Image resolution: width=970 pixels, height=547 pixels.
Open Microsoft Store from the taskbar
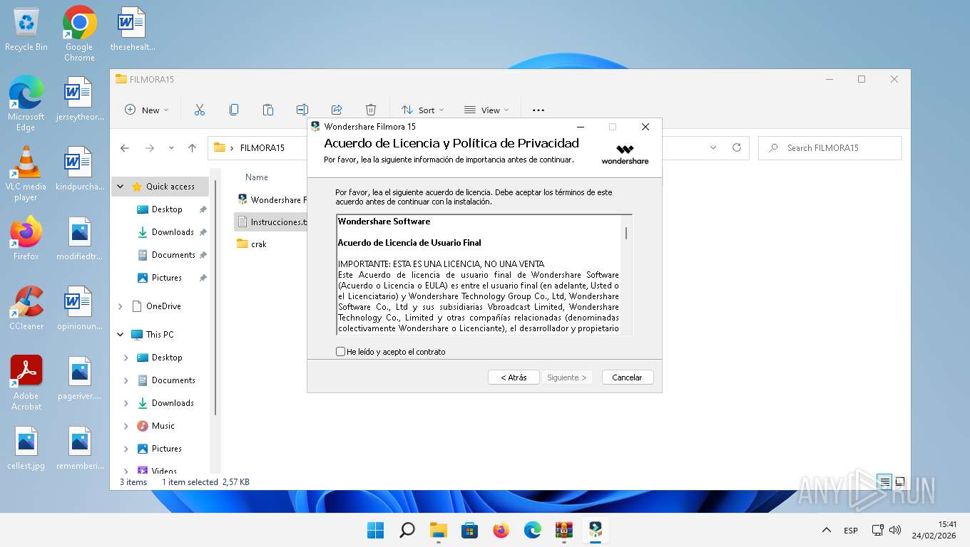coord(469,530)
